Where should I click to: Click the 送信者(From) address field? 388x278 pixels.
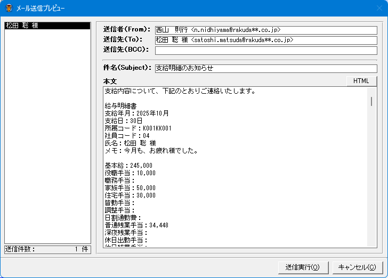coord(265,30)
